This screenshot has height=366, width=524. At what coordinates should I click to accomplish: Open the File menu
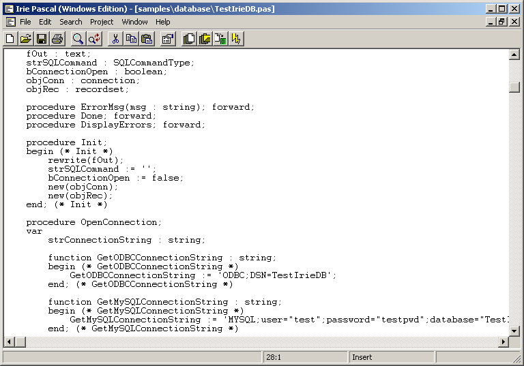tap(25, 22)
